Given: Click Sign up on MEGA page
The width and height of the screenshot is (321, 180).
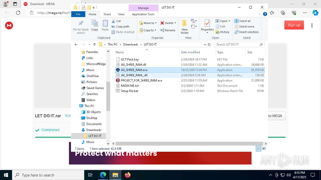Looking at the screenshot, I should [x=294, y=25].
